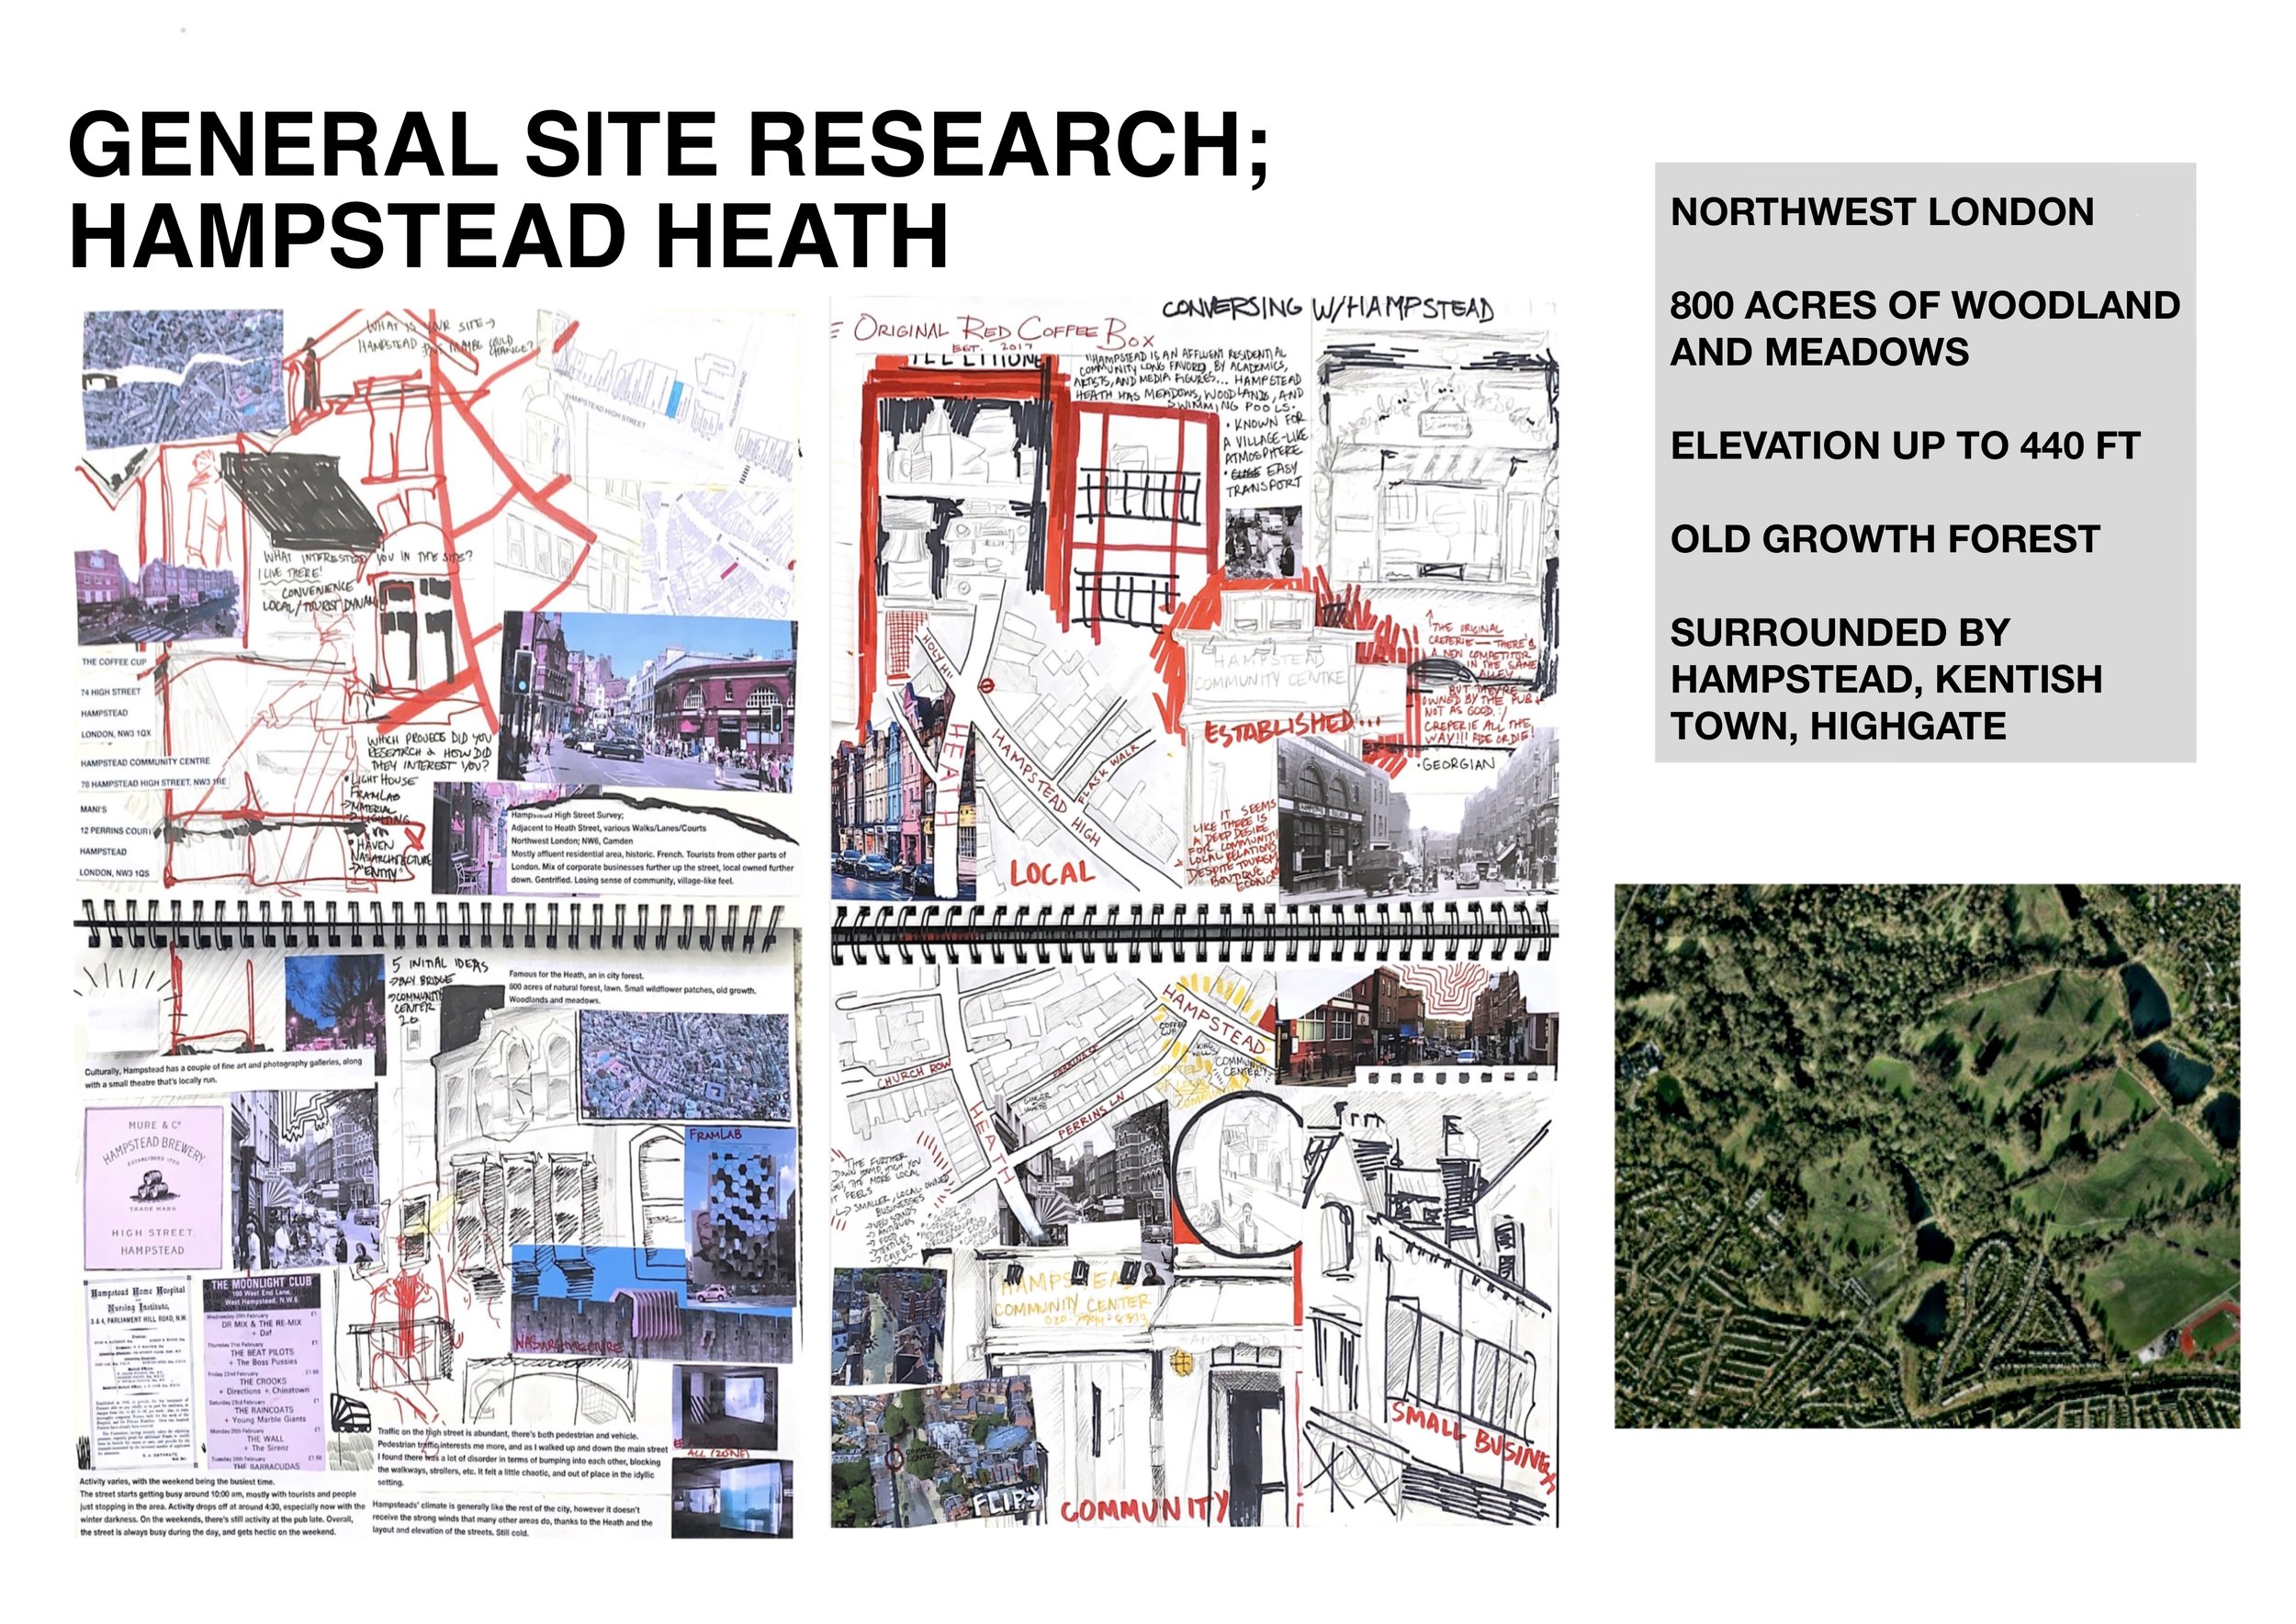Click 'SURROUNDED BY HAMPSTEAD, KENTISH TOWN, HIGHGATE' text
Screen dimensions: 2296x1624
[x=1886, y=679]
